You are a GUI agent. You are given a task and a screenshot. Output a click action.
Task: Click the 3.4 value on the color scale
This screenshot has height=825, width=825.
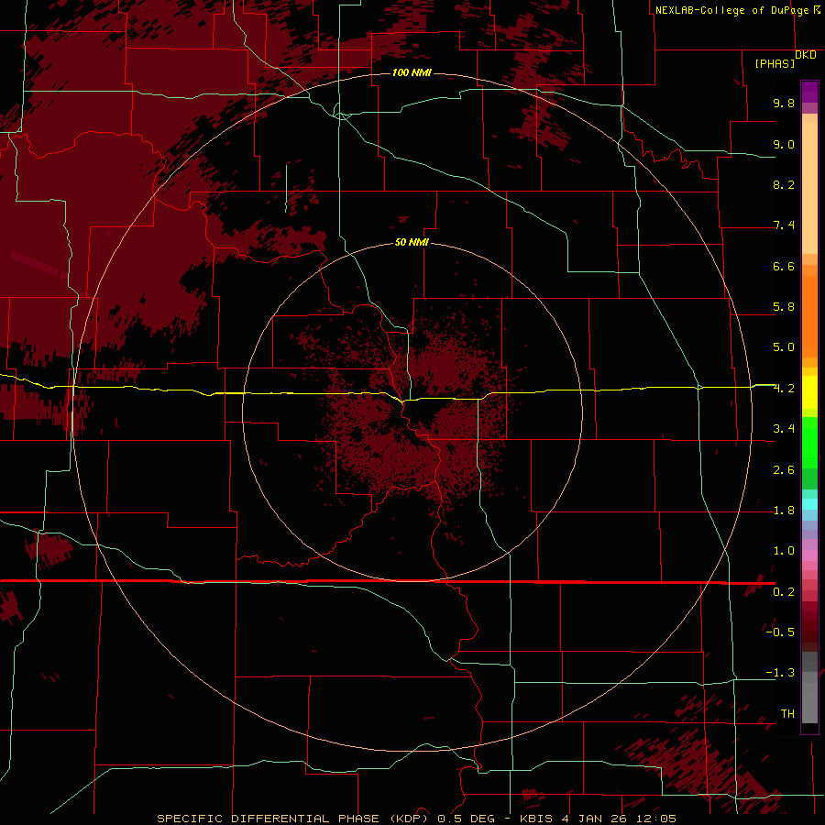click(x=784, y=429)
